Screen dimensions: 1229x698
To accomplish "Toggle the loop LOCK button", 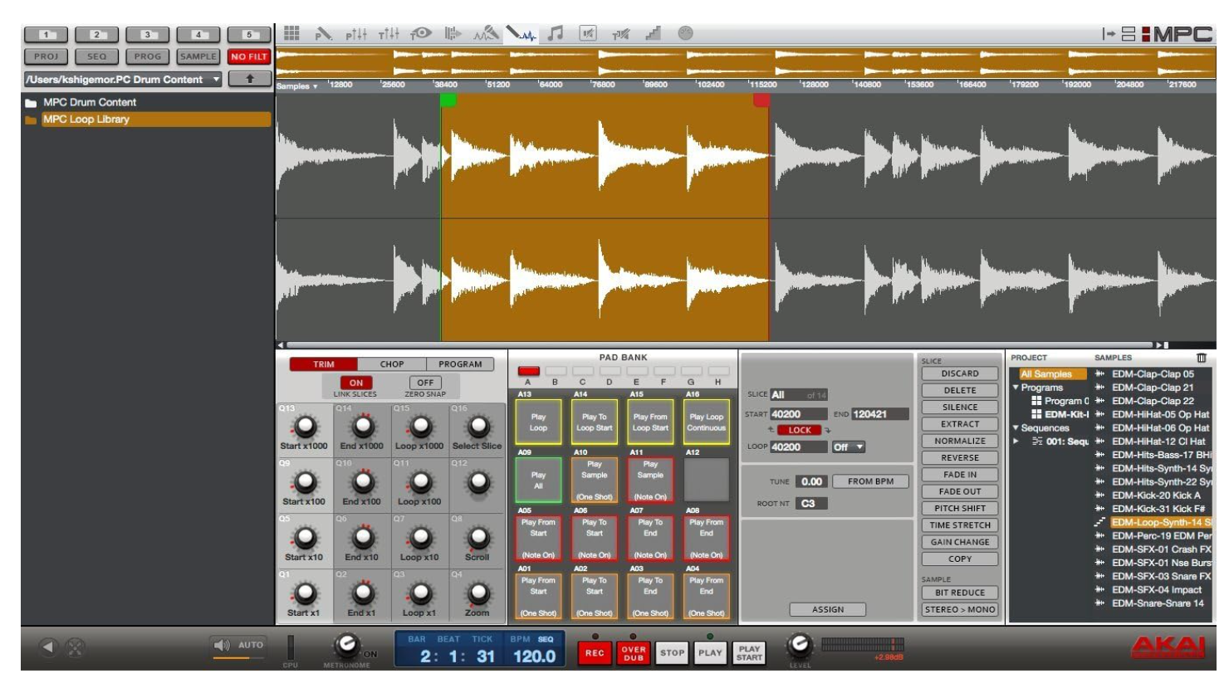I will [800, 430].
